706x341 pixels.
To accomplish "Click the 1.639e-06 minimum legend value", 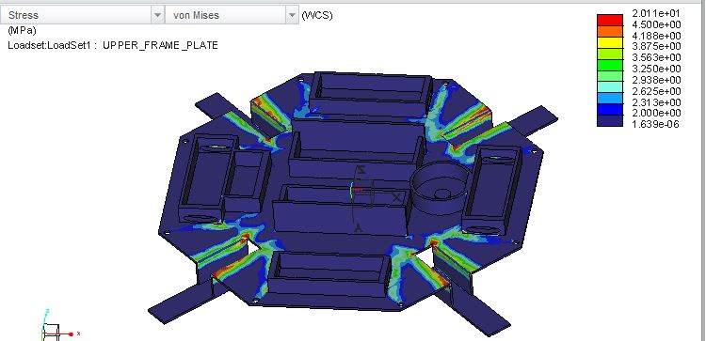I will tap(656, 124).
